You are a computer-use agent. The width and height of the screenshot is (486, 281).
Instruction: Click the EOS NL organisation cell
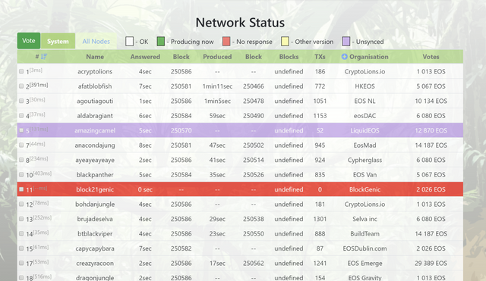(364, 101)
